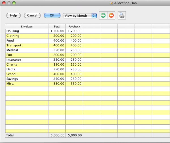This screenshot has width=170, height=143.
Task: Click the Envelope column header
Action: pos(27,27)
